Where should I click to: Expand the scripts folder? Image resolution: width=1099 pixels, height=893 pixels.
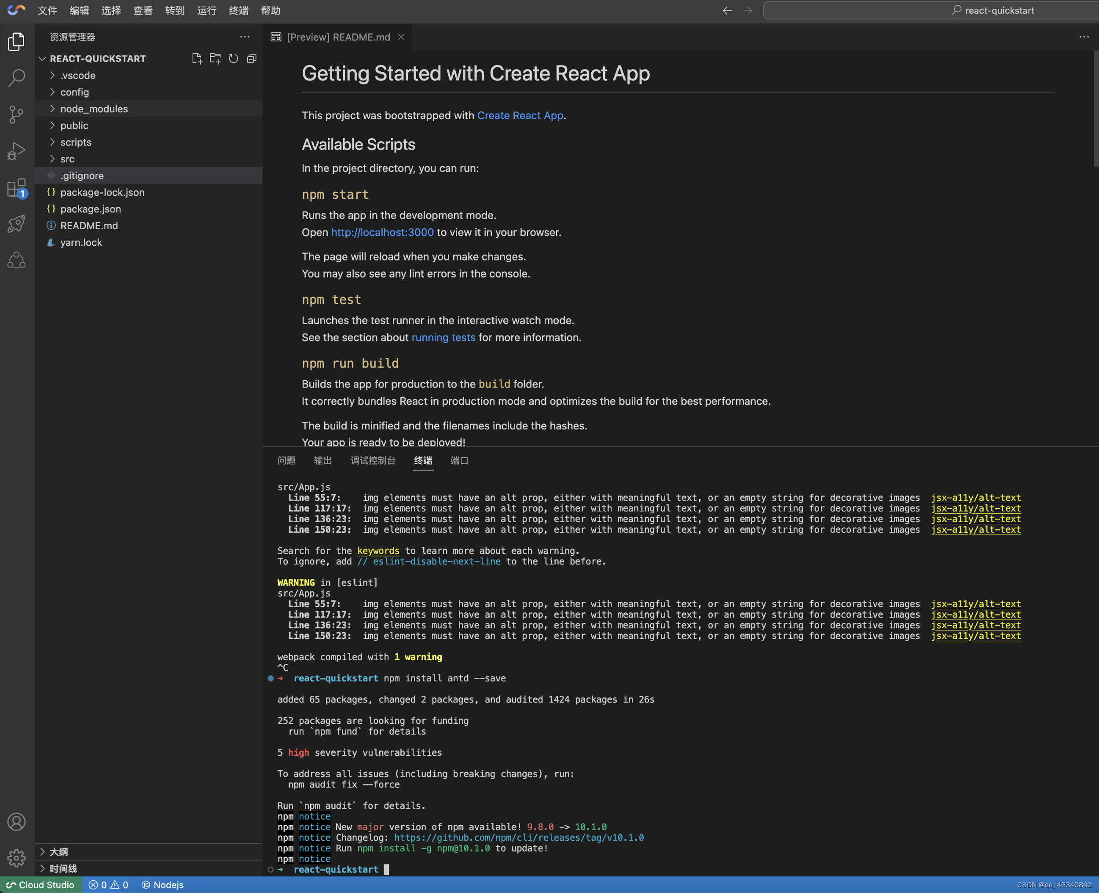[148, 142]
